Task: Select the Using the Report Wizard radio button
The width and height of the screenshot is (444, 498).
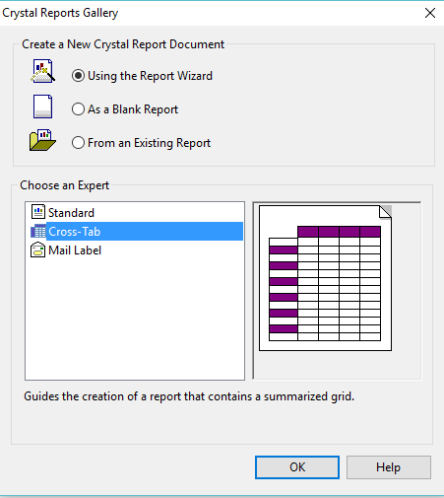Action: (78, 76)
